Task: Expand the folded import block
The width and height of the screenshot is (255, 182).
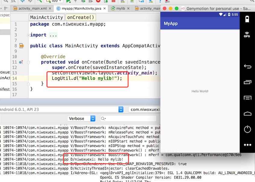Action: (28, 35)
